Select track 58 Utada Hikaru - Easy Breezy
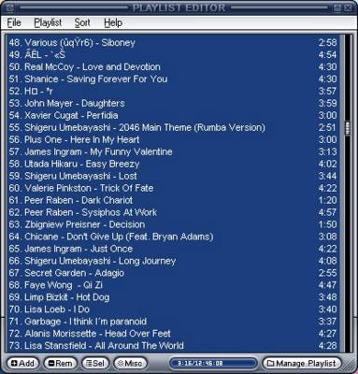This screenshot has width=358, height=374. tap(172, 164)
